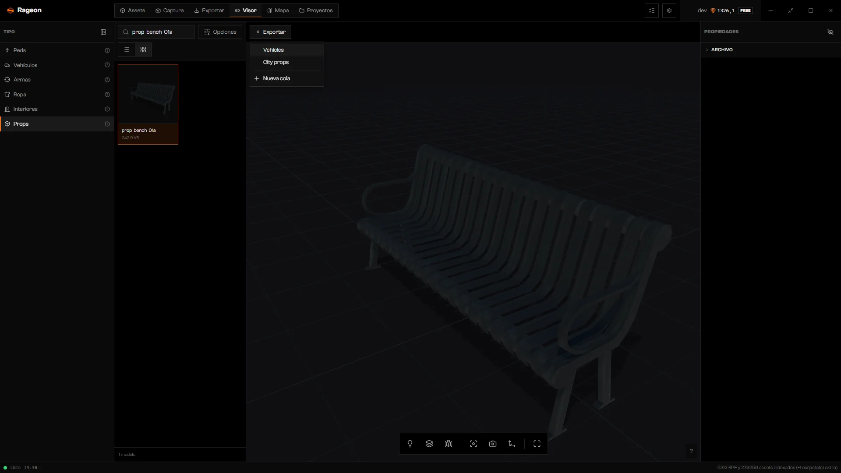Take a screenshot with the camera icon

(x=493, y=444)
